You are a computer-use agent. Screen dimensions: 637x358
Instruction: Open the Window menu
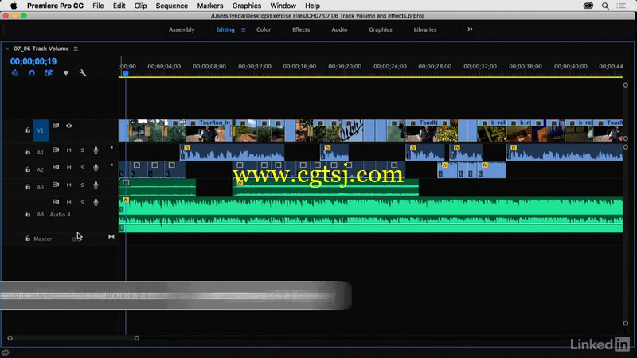point(283,6)
